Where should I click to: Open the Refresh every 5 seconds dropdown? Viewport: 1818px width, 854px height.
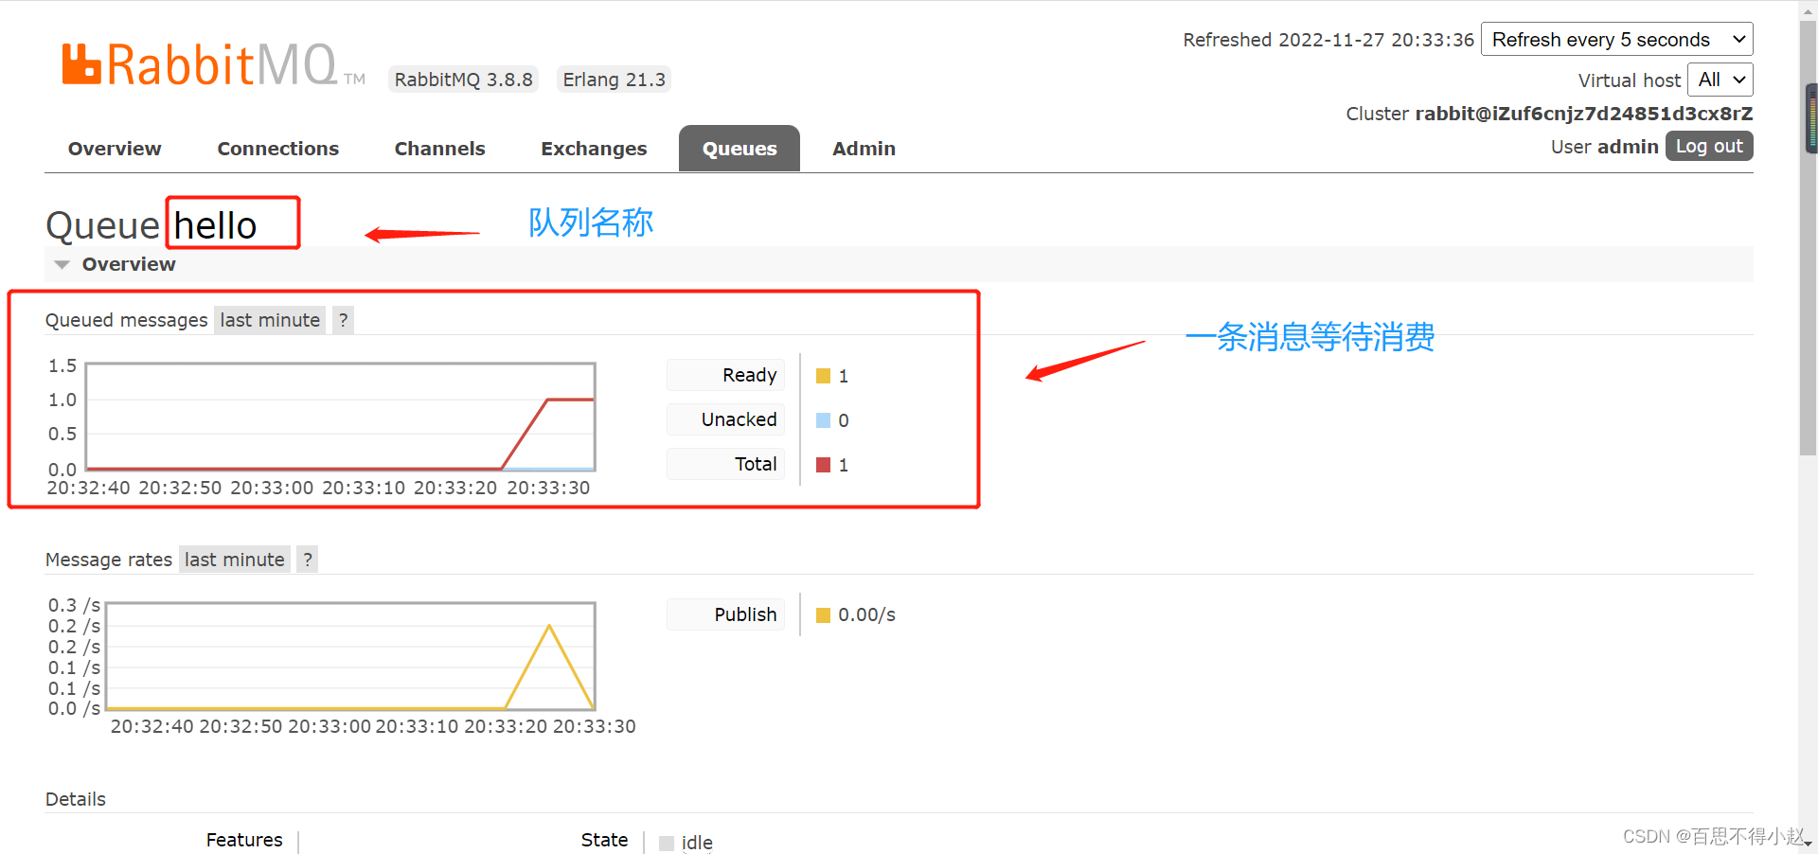tap(1617, 40)
